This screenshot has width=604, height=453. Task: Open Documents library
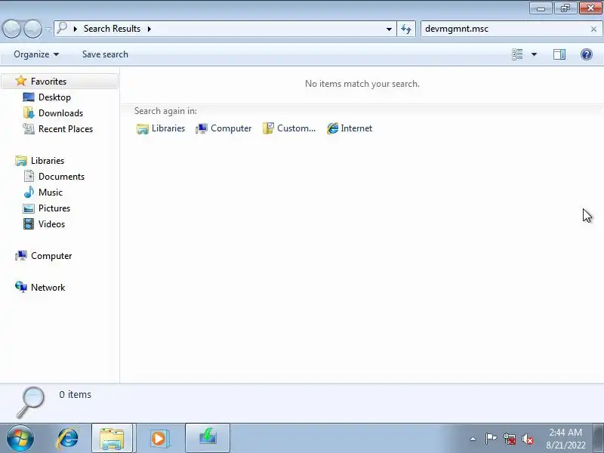click(x=61, y=176)
